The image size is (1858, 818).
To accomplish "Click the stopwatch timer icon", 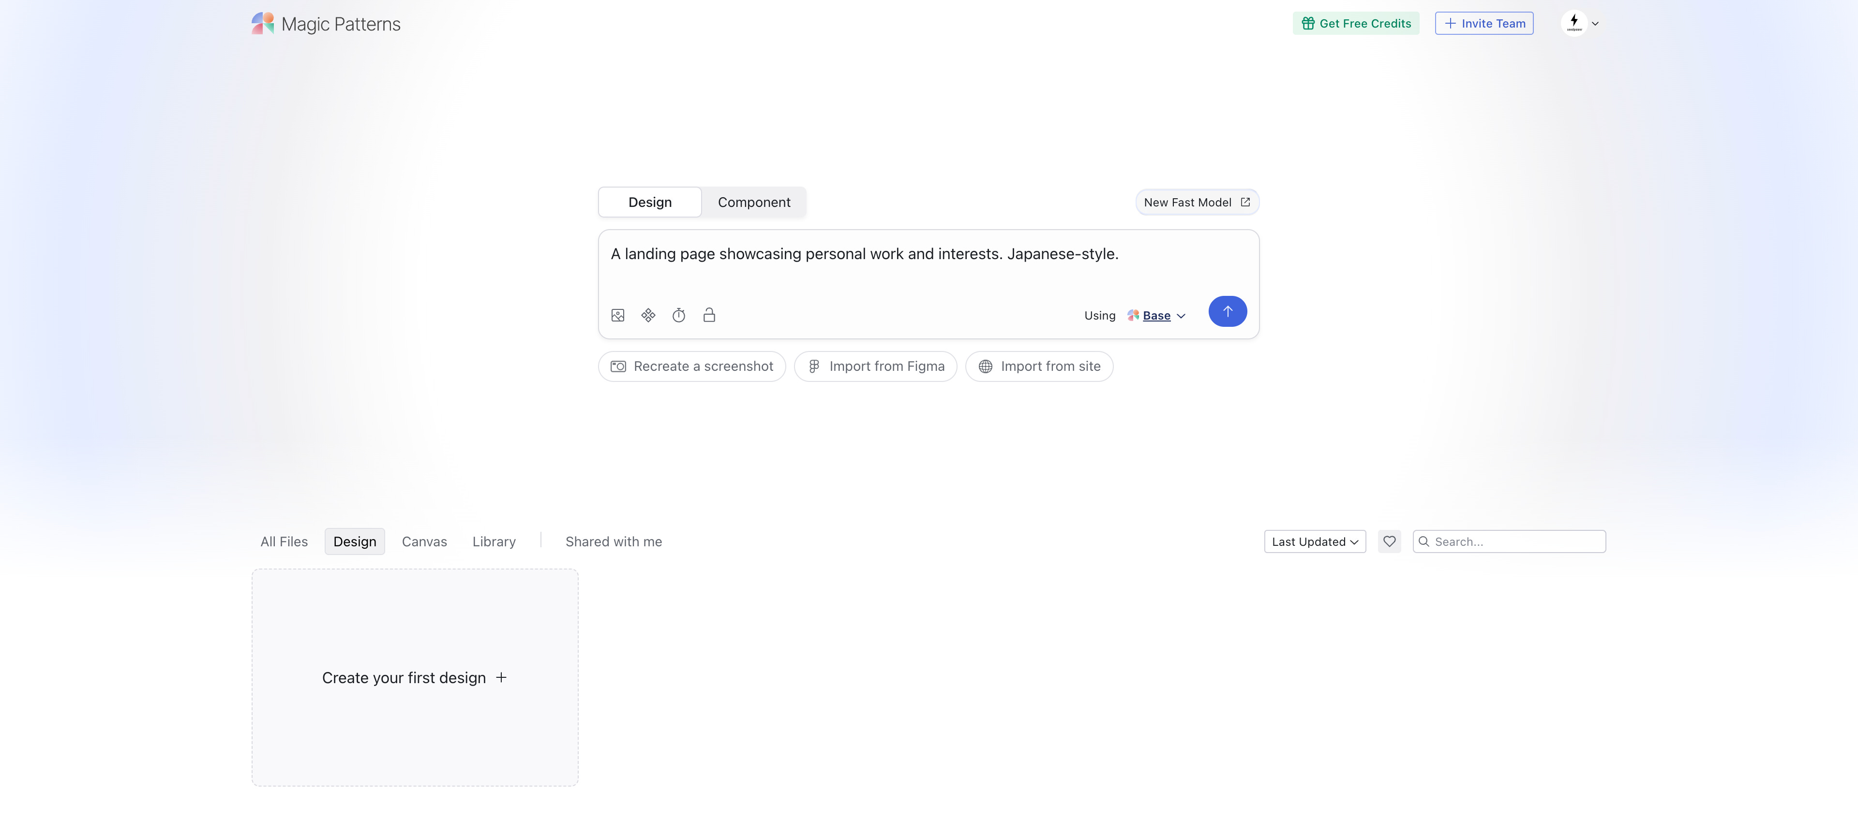I will [x=679, y=315].
